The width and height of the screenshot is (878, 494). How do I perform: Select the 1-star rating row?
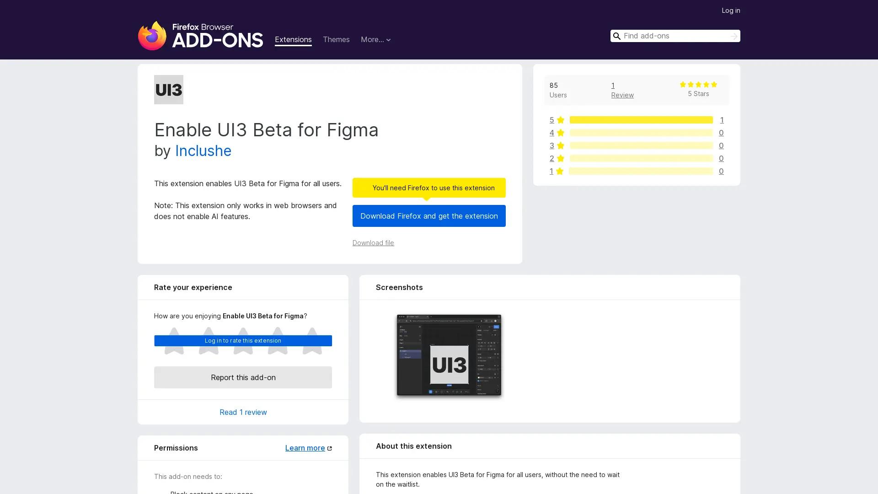[551, 171]
